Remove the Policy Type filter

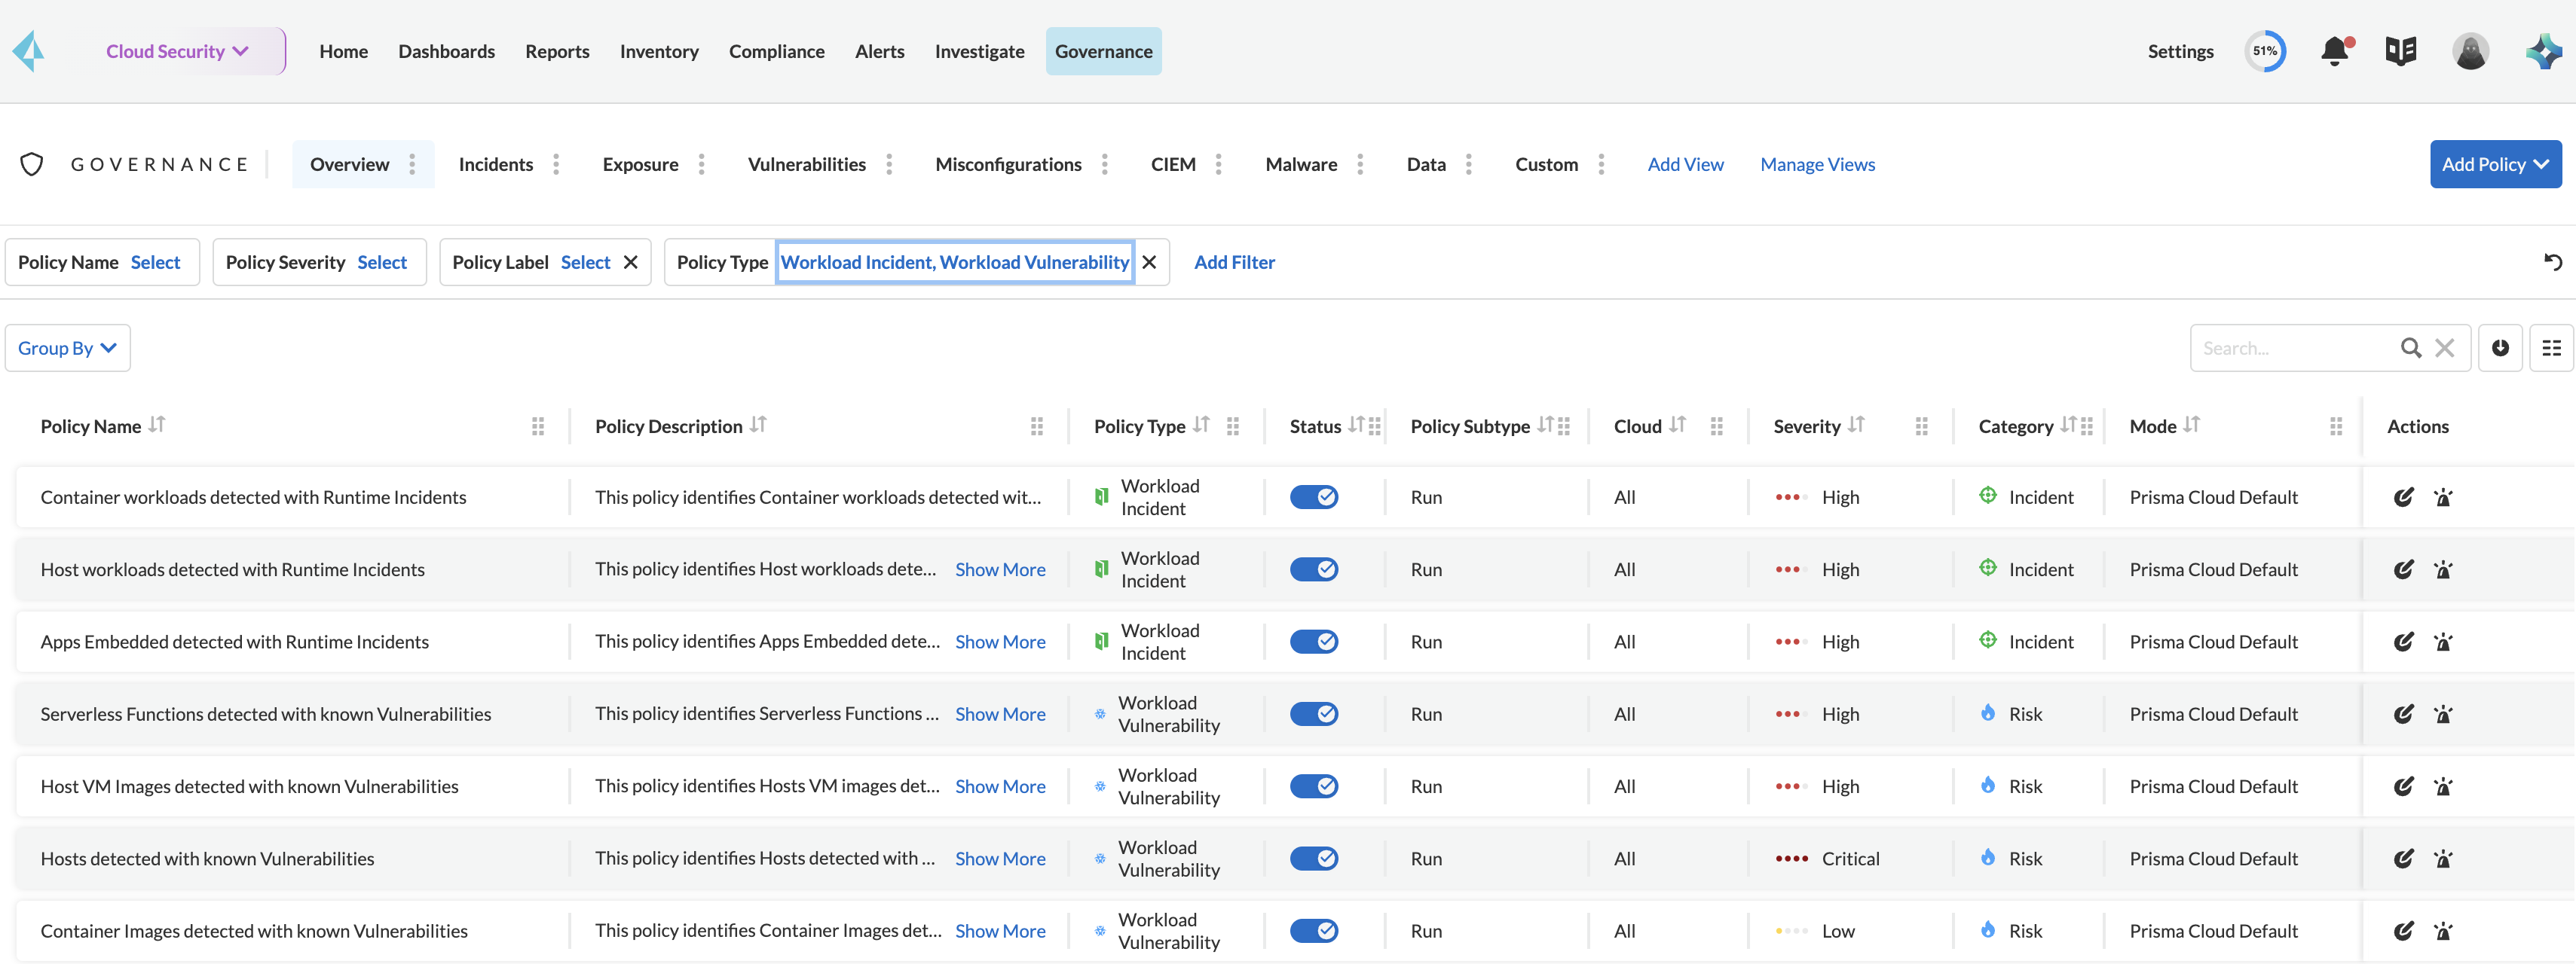1150,262
